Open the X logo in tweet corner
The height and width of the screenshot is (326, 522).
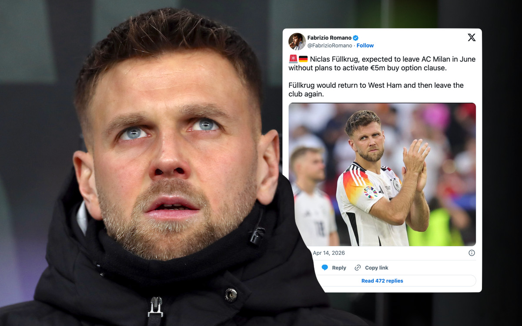click(x=472, y=37)
